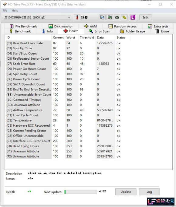Click the Next update progress bar

(x=81, y=192)
